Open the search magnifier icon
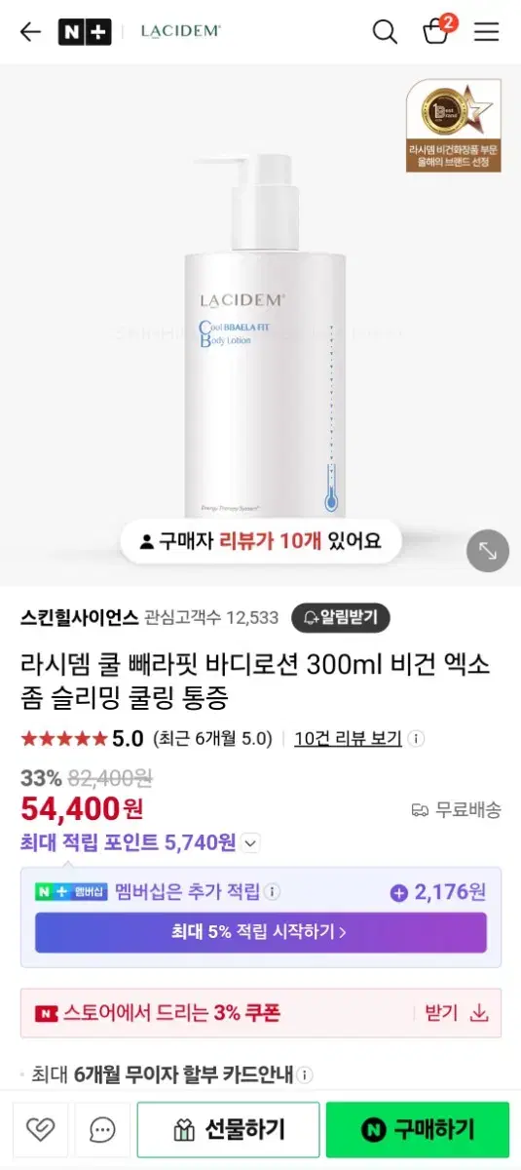 tap(385, 31)
